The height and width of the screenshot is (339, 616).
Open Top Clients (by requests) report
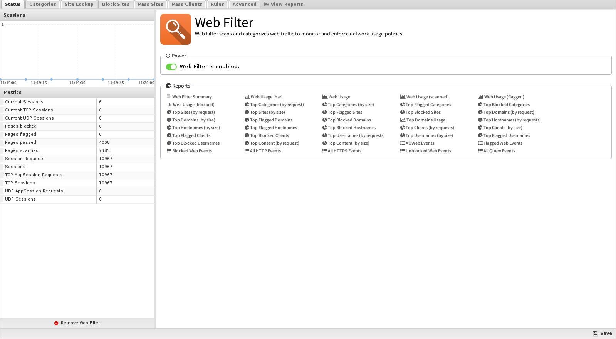[427, 128]
